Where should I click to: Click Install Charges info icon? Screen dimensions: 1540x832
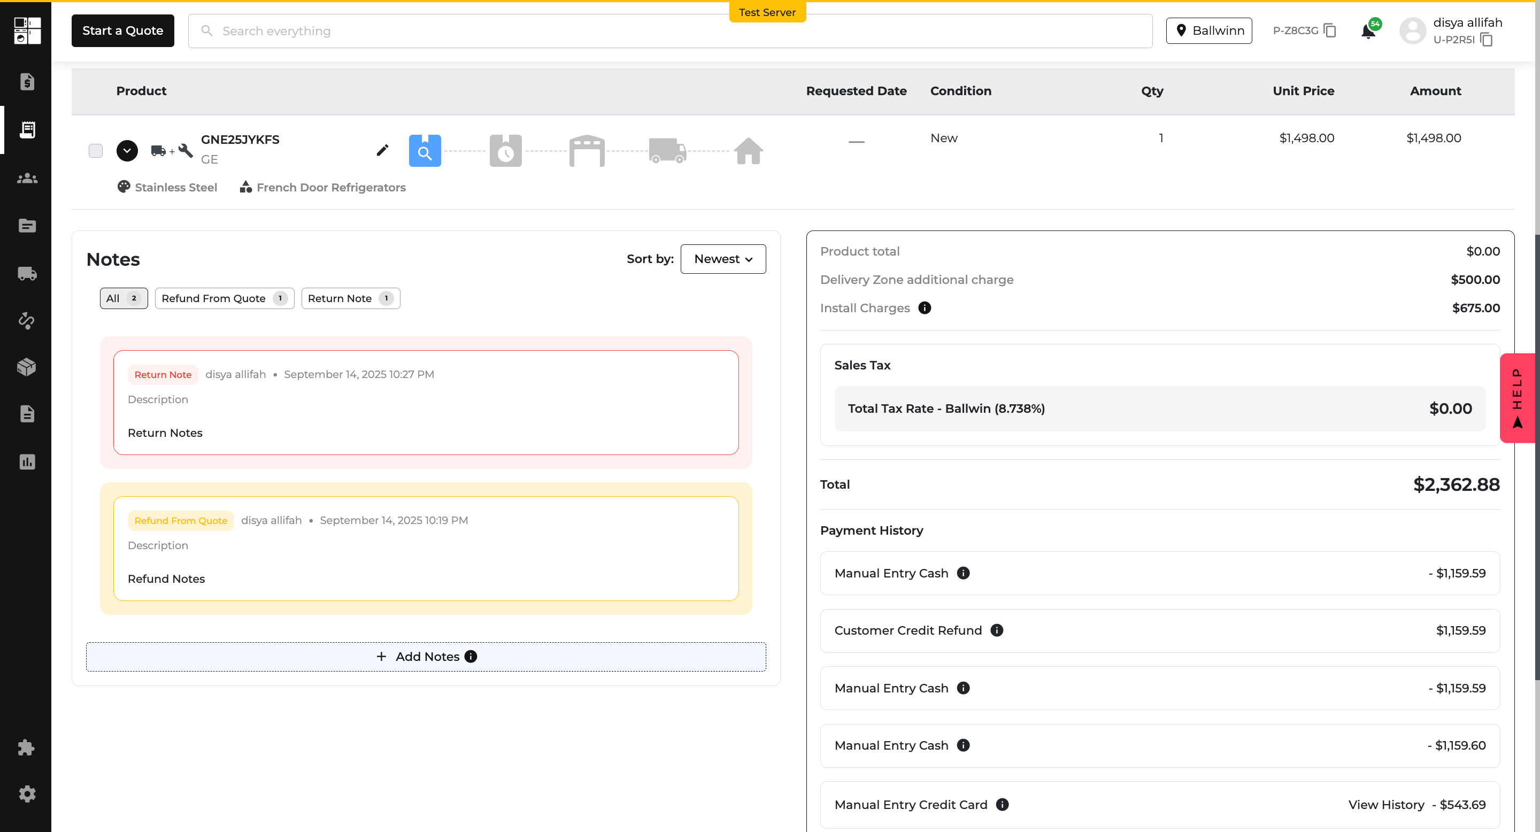pyautogui.click(x=924, y=308)
